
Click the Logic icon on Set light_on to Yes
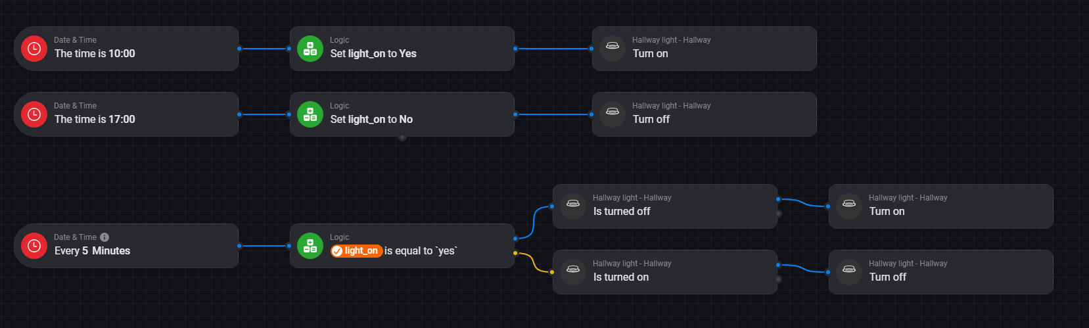(310, 49)
